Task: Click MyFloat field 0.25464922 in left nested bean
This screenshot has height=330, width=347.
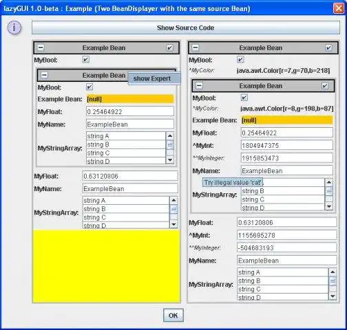Action: coord(130,111)
